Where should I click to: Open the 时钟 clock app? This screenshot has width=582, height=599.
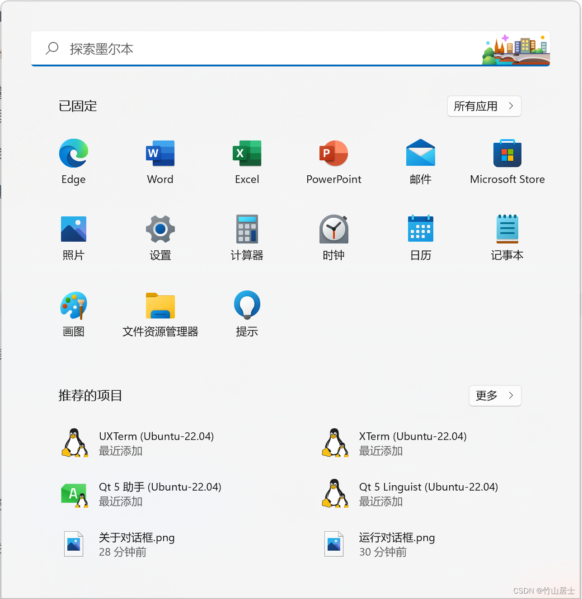pyautogui.click(x=334, y=229)
